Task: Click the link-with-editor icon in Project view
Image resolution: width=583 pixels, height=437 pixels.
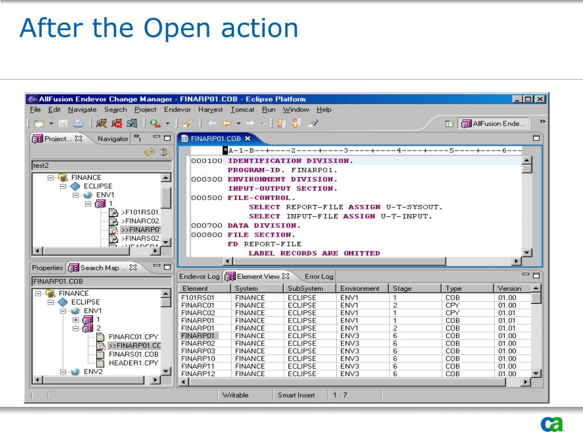Action: coord(165,152)
